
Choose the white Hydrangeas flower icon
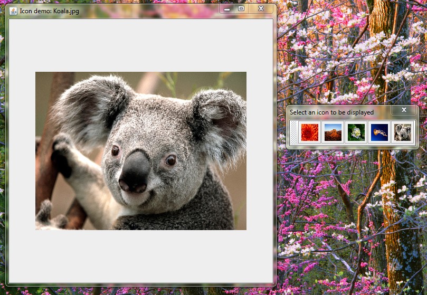tap(356, 132)
